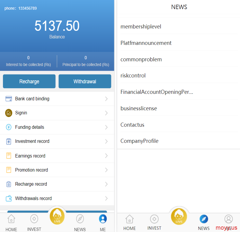
Task: Tap the HOME house icon in News screen
Action: click(130, 219)
